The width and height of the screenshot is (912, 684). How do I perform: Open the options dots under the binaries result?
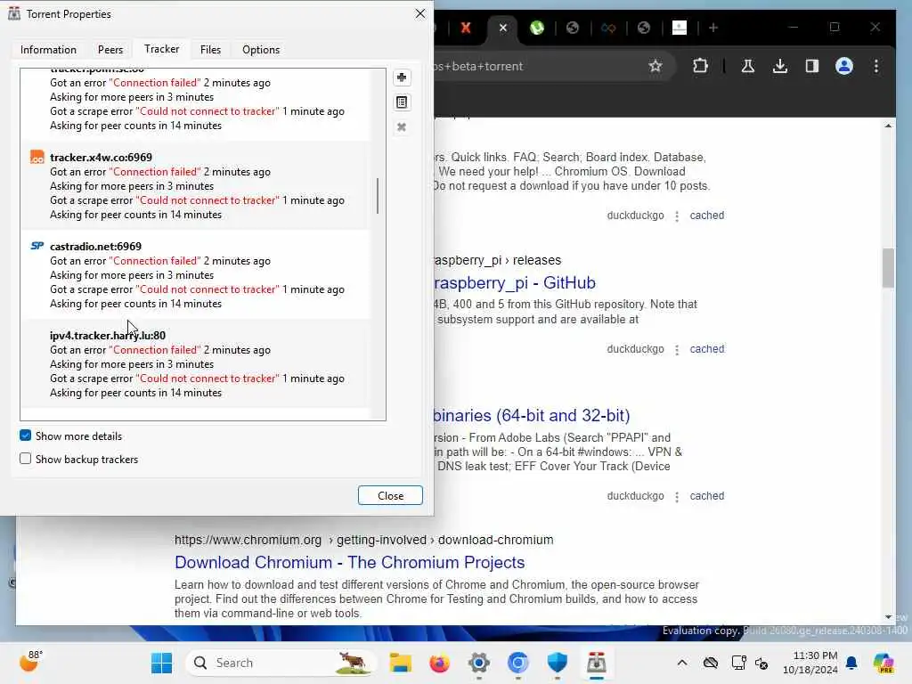pyautogui.click(x=677, y=497)
